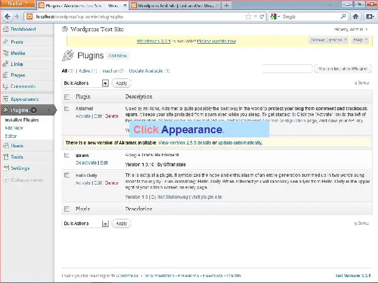
Task: Click the Settings icon in sidebar
Action: [6, 168]
